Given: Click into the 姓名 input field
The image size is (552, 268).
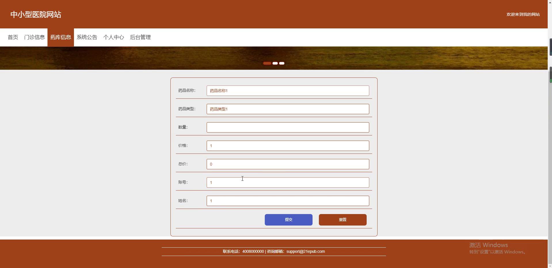Looking at the screenshot, I should [x=288, y=201].
